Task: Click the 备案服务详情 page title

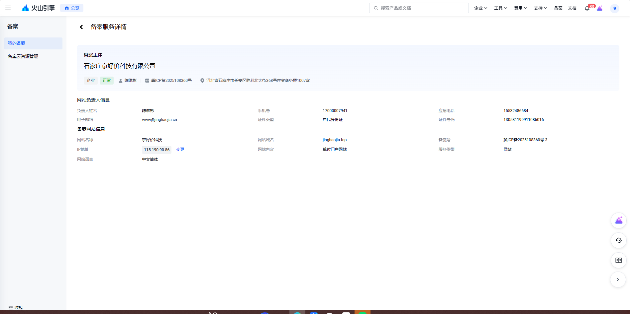Action: click(x=109, y=27)
